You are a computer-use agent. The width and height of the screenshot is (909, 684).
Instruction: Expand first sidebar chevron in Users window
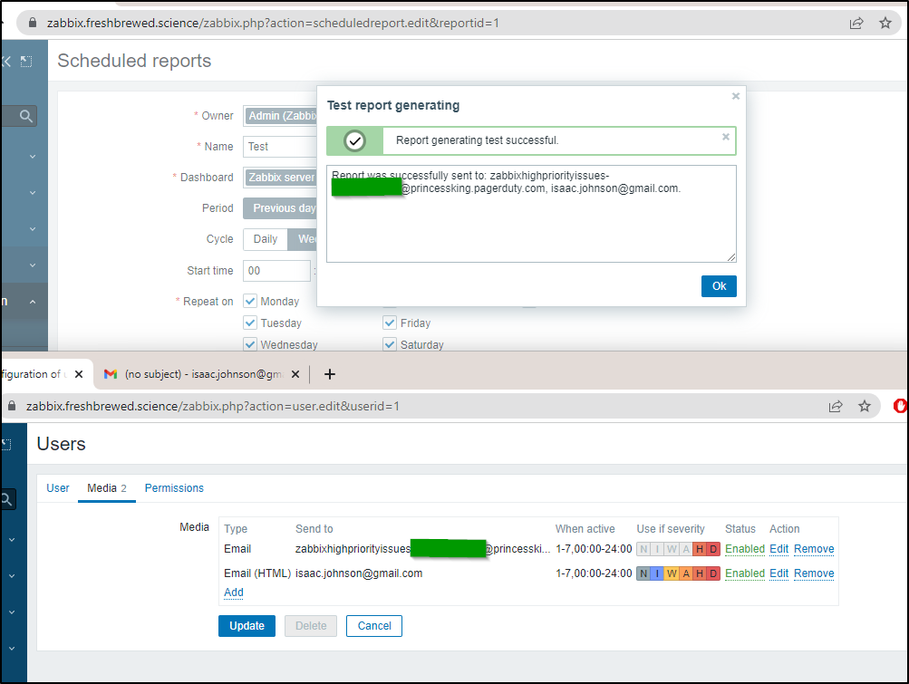tap(12, 540)
